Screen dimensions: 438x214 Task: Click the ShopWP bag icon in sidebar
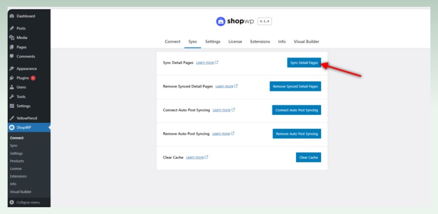(x=12, y=128)
